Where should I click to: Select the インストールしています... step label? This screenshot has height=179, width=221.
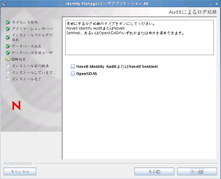pyautogui.click(x=34, y=73)
